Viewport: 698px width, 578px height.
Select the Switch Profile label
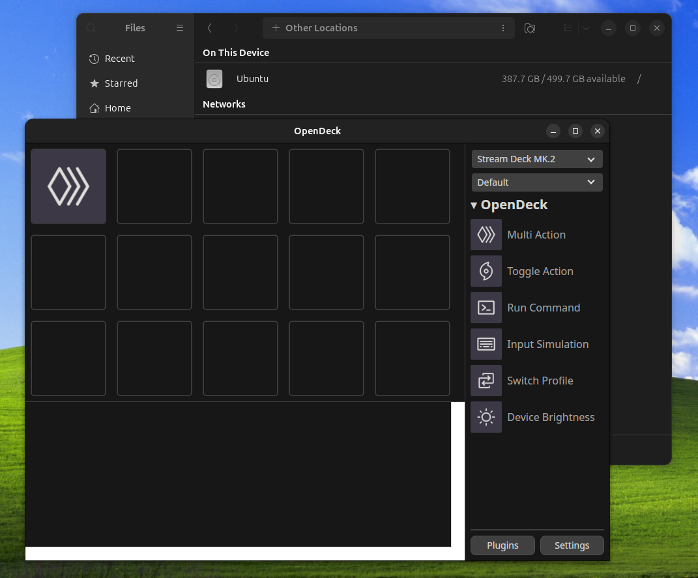pos(540,381)
